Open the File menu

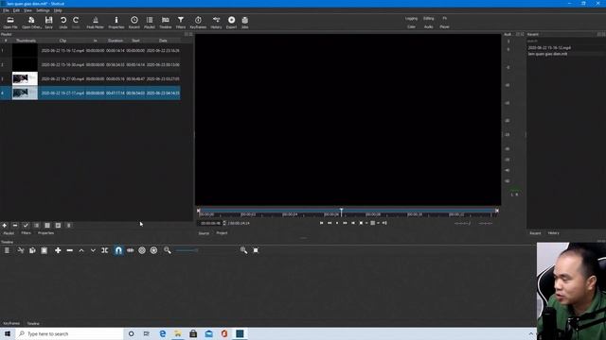point(6,10)
